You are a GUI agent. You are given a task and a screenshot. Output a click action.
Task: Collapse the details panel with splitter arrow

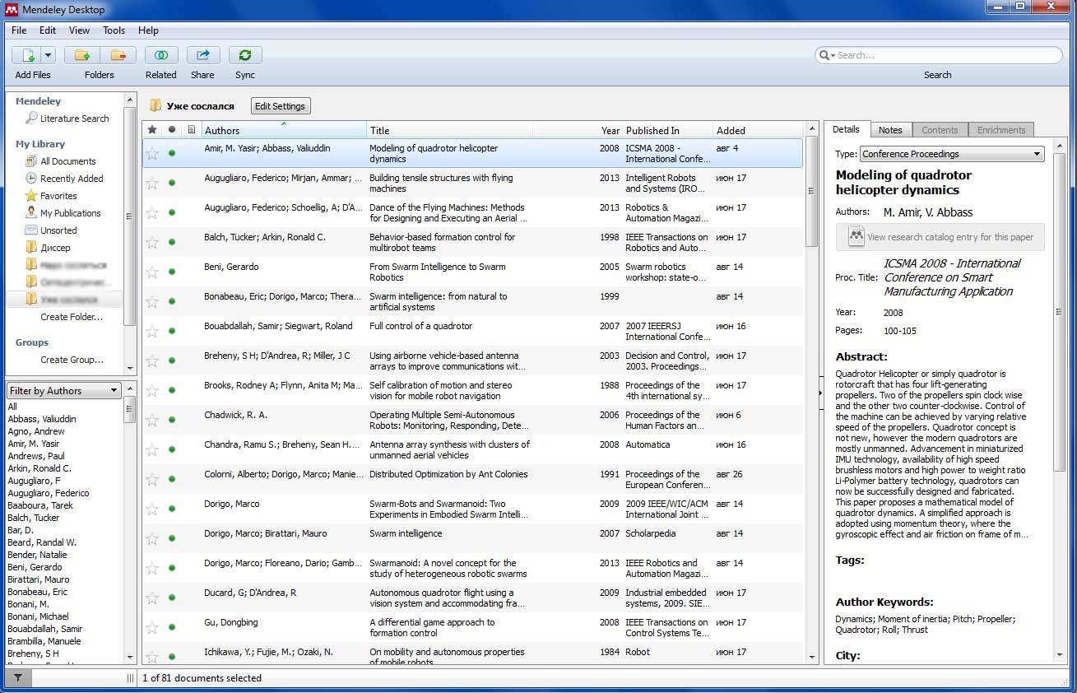pyautogui.click(x=820, y=393)
